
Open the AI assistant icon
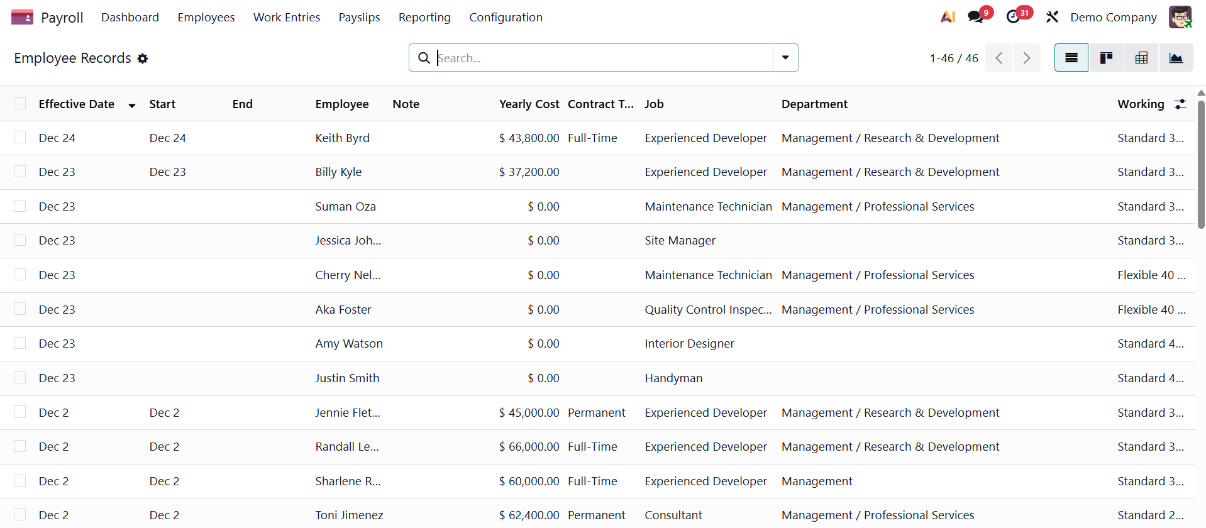[948, 17]
